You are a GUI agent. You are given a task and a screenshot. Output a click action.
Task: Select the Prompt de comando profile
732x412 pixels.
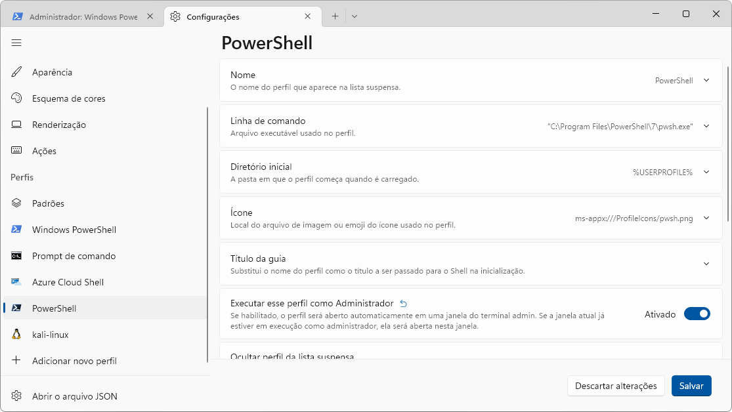pyautogui.click(x=74, y=256)
